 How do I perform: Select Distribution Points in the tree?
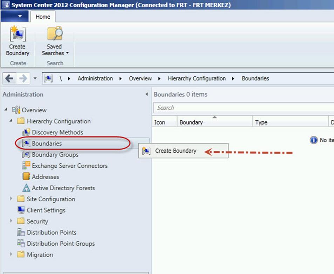(x=52, y=232)
